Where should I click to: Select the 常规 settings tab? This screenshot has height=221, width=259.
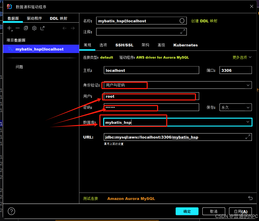coord(87,45)
